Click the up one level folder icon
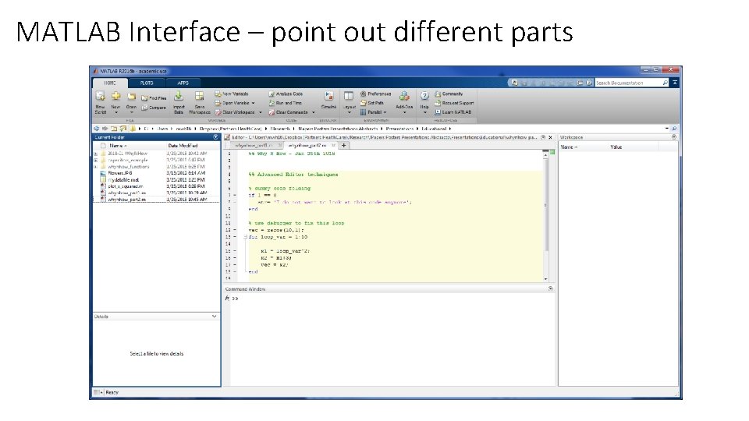Image resolution: width=749 pixels, height=421 pixels. coord(114,129)
